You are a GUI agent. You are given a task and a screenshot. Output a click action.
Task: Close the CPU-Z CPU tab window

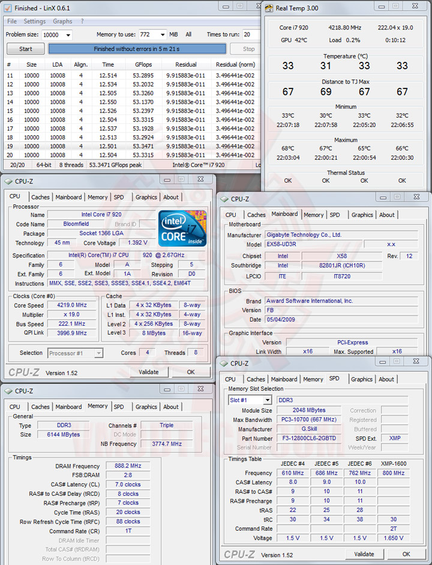tap(201, 179)
